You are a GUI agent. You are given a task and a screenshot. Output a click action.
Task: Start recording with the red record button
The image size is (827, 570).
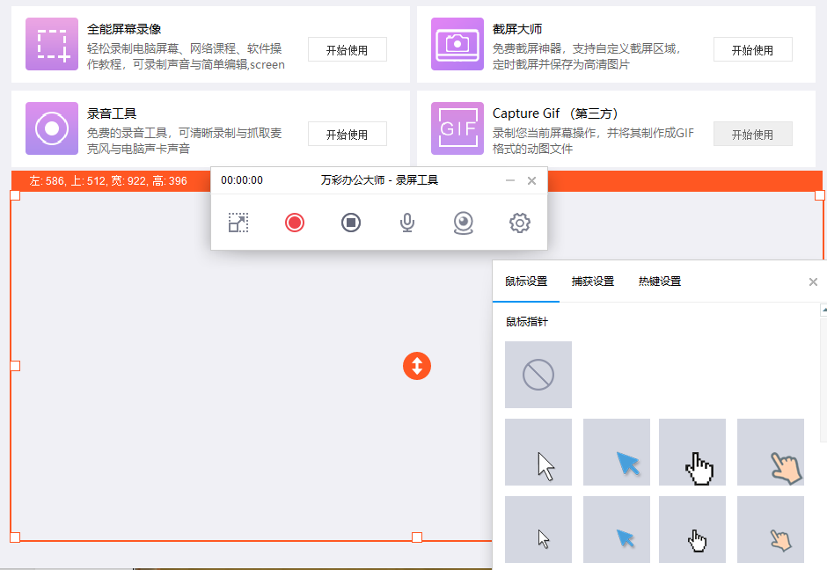point(295,223)
